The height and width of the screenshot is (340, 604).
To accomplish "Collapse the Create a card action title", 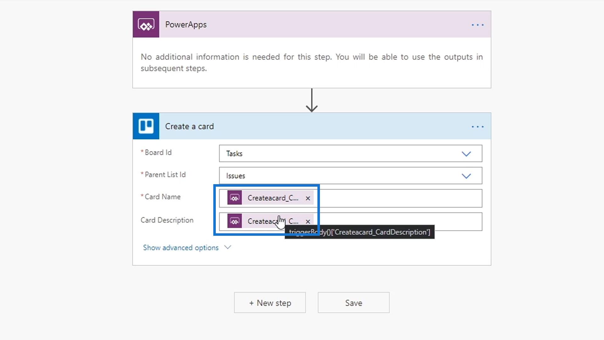I will [189, 126].
